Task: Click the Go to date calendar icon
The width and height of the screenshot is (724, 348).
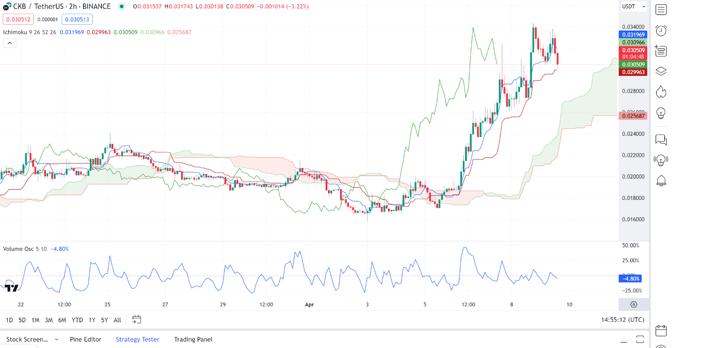Action: pos(137,320)
